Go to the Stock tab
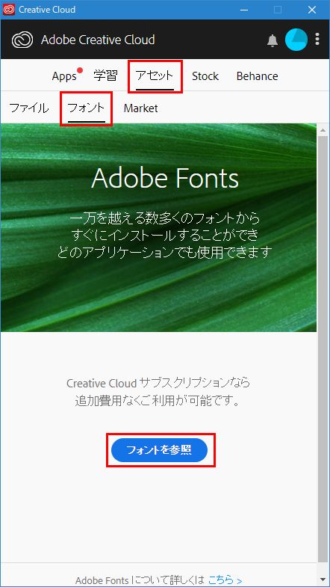 205,76
